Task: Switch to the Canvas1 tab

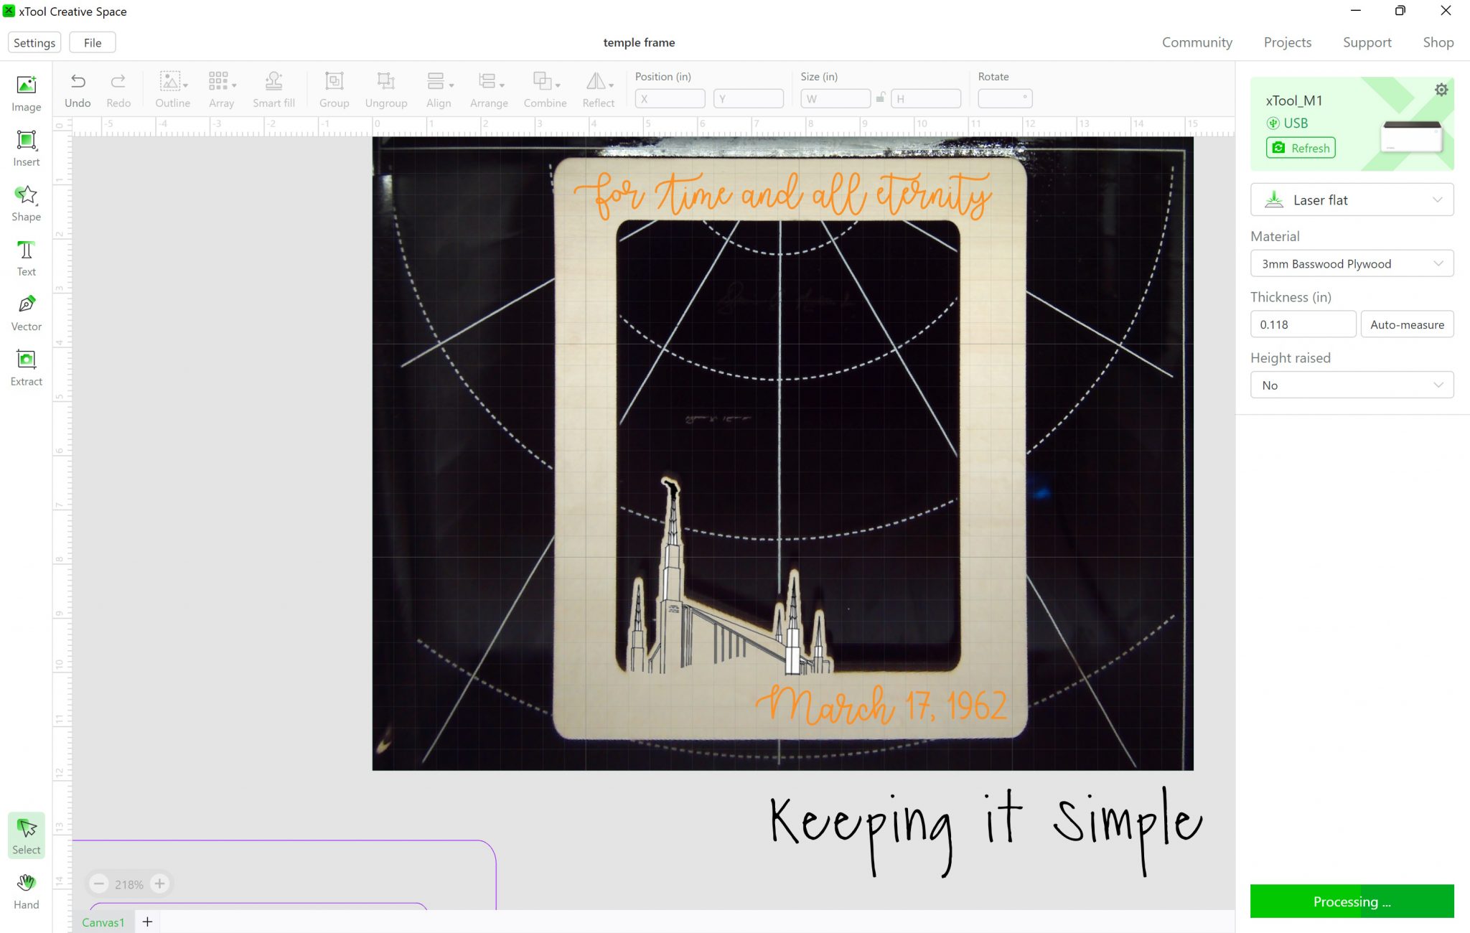Action: pyautogui.click(x=103, y=922)
